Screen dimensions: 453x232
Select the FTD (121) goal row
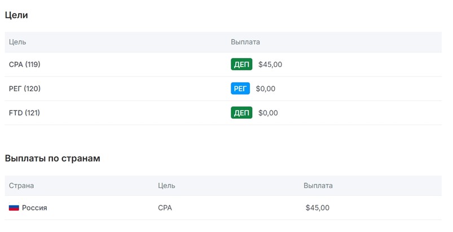(x=24, y=113)
